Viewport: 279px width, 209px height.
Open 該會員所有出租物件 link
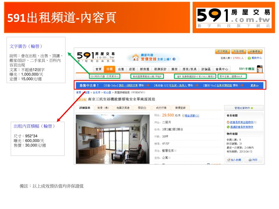[242, 122]
